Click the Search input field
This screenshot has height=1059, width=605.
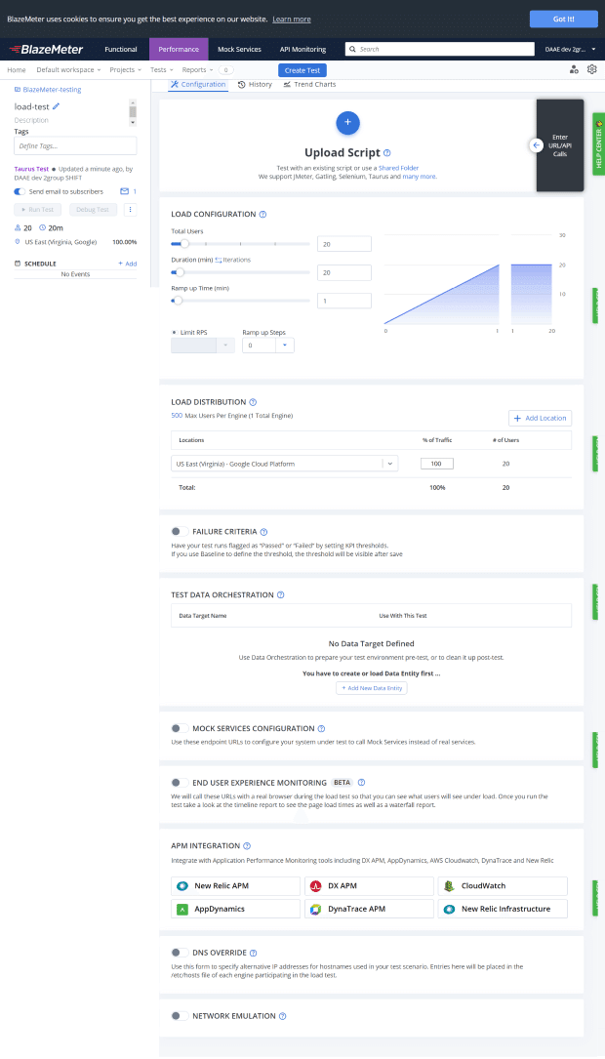coord(439,50)
